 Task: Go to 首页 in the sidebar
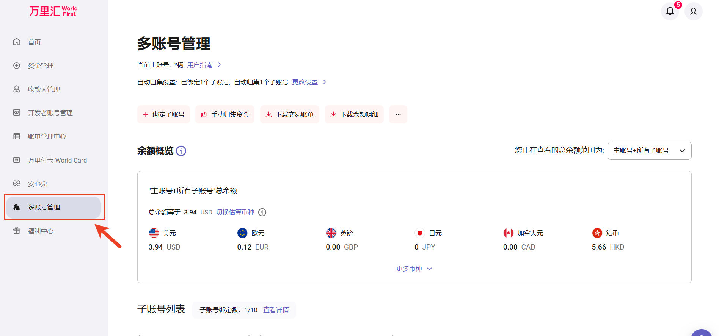click(x=34, y=42)
